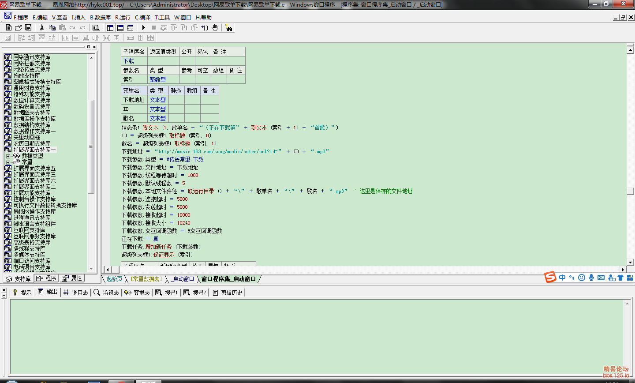Save the program with the floppy icon
Image resolution: width=635 pixels, height=383 pixels.
pos(28,27)
